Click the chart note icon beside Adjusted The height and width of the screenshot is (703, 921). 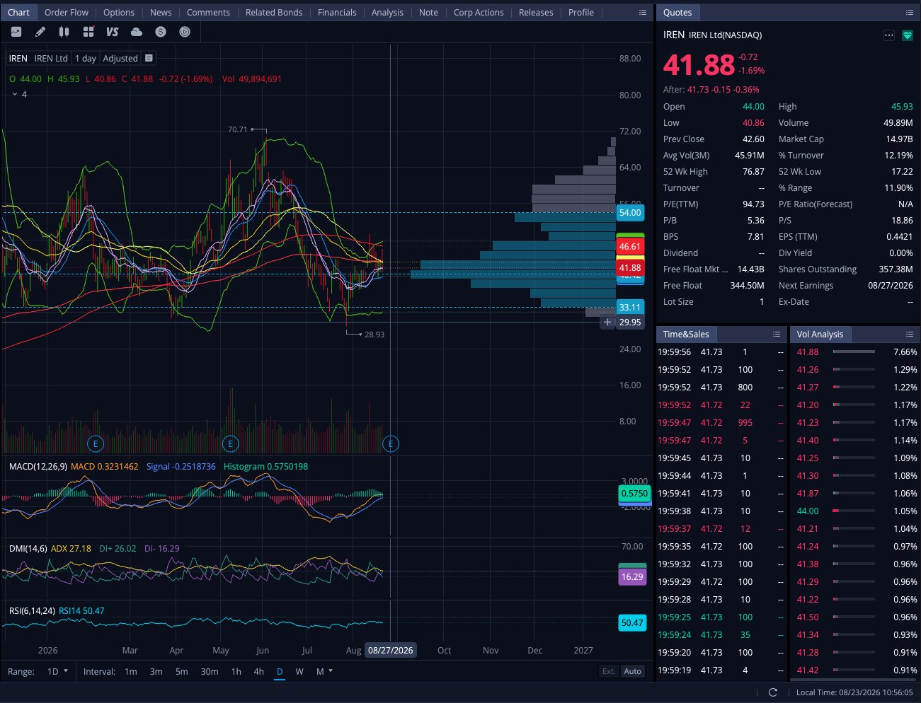(x=149, y=58)
